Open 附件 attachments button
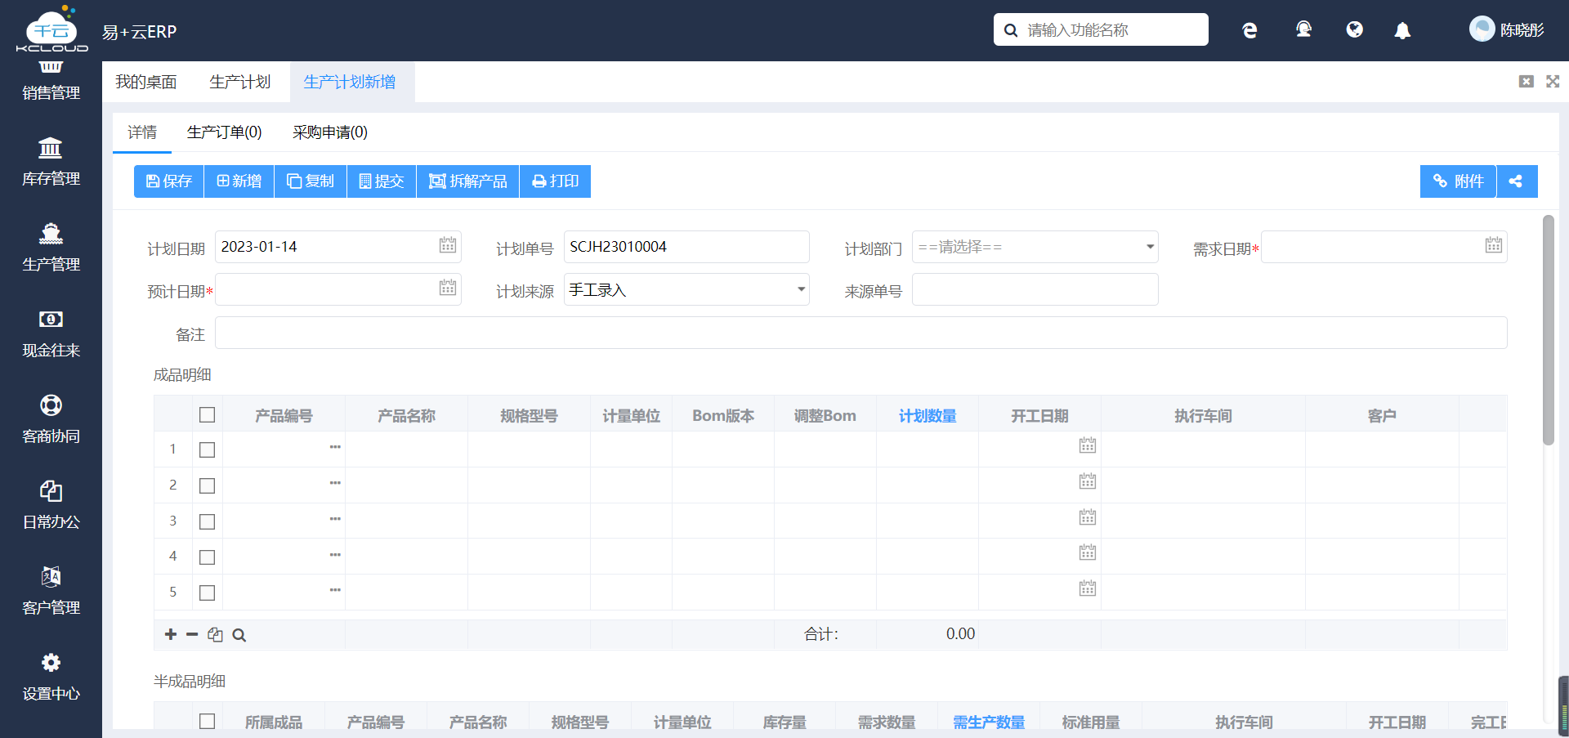This screenshot has height=738, width=1569. click(x=1458, y=181)
